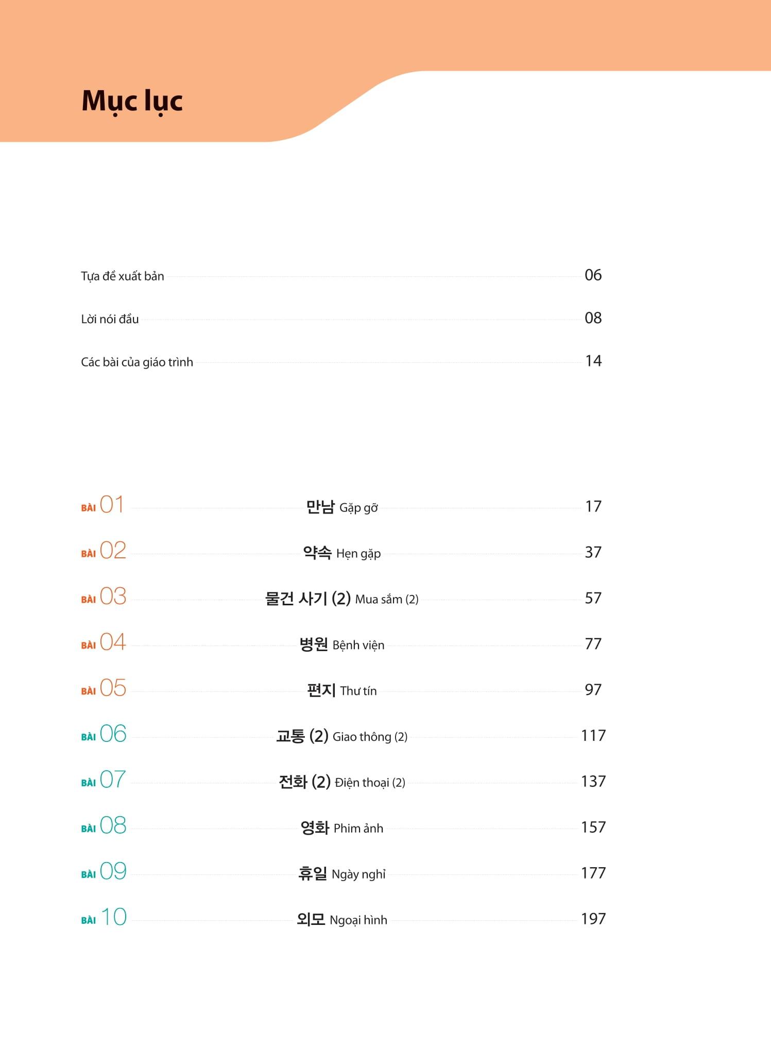
Task: Go to the "Lời nói đầu" section
Action: [x=110, y=319]
